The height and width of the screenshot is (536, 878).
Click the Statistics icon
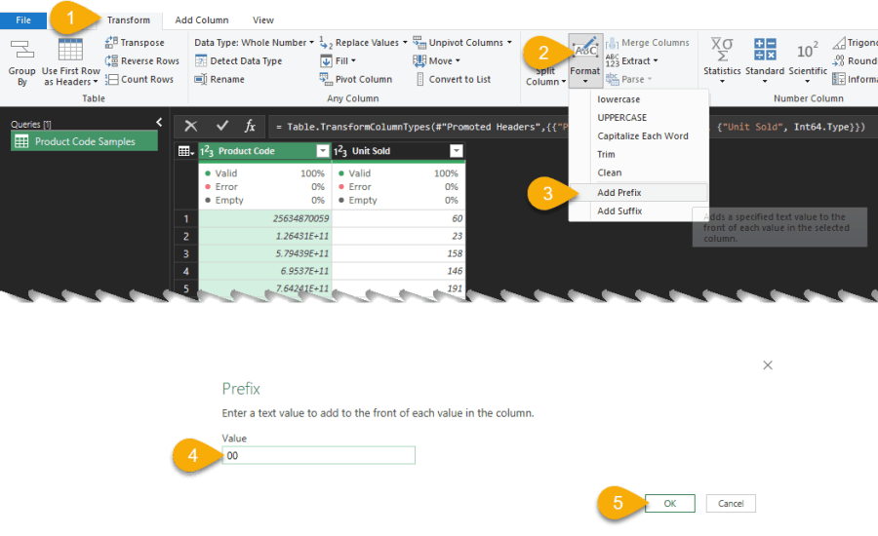pos(722,51)
